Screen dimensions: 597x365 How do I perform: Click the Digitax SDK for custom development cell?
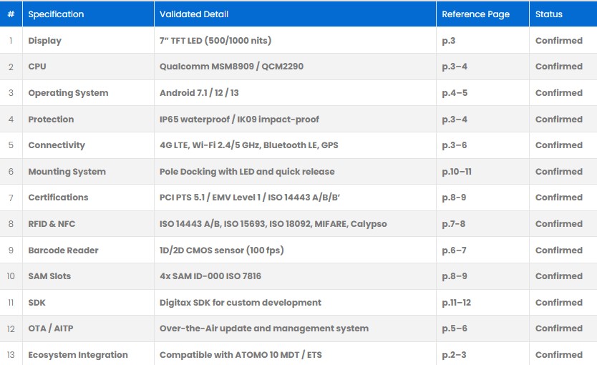pos(240,303)
